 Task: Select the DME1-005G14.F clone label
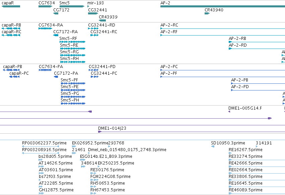(x=245, y=108)
